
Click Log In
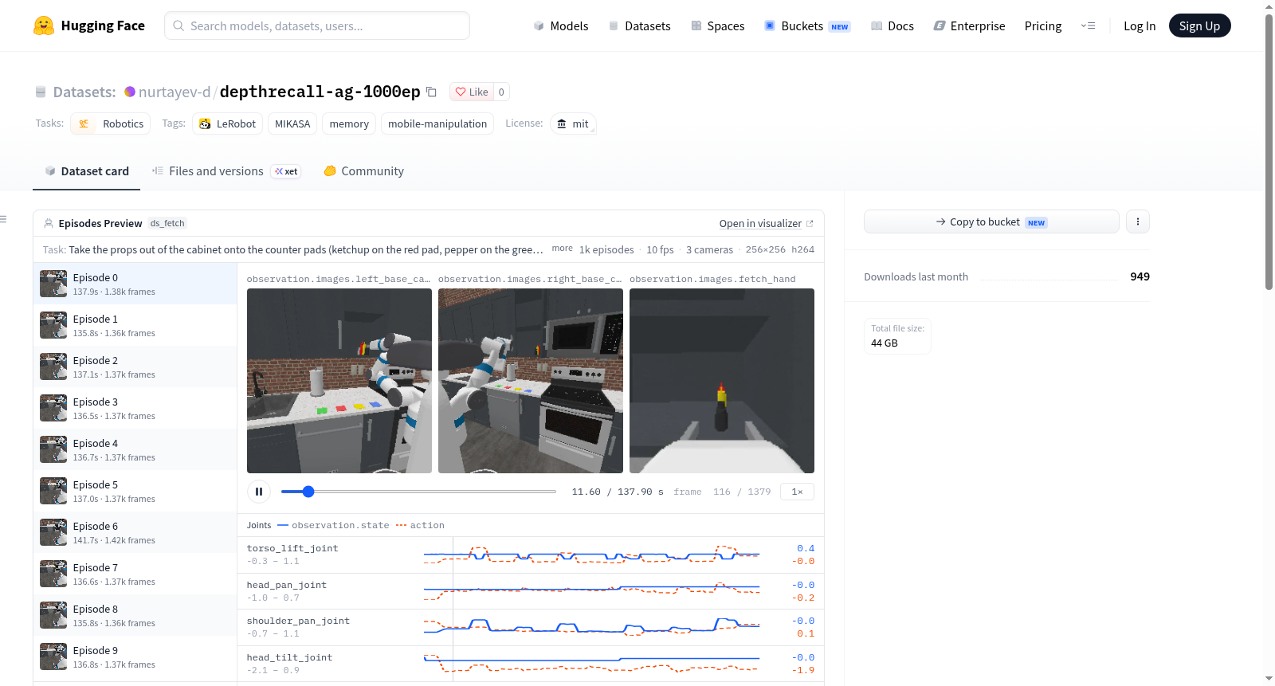point(1140,25)
